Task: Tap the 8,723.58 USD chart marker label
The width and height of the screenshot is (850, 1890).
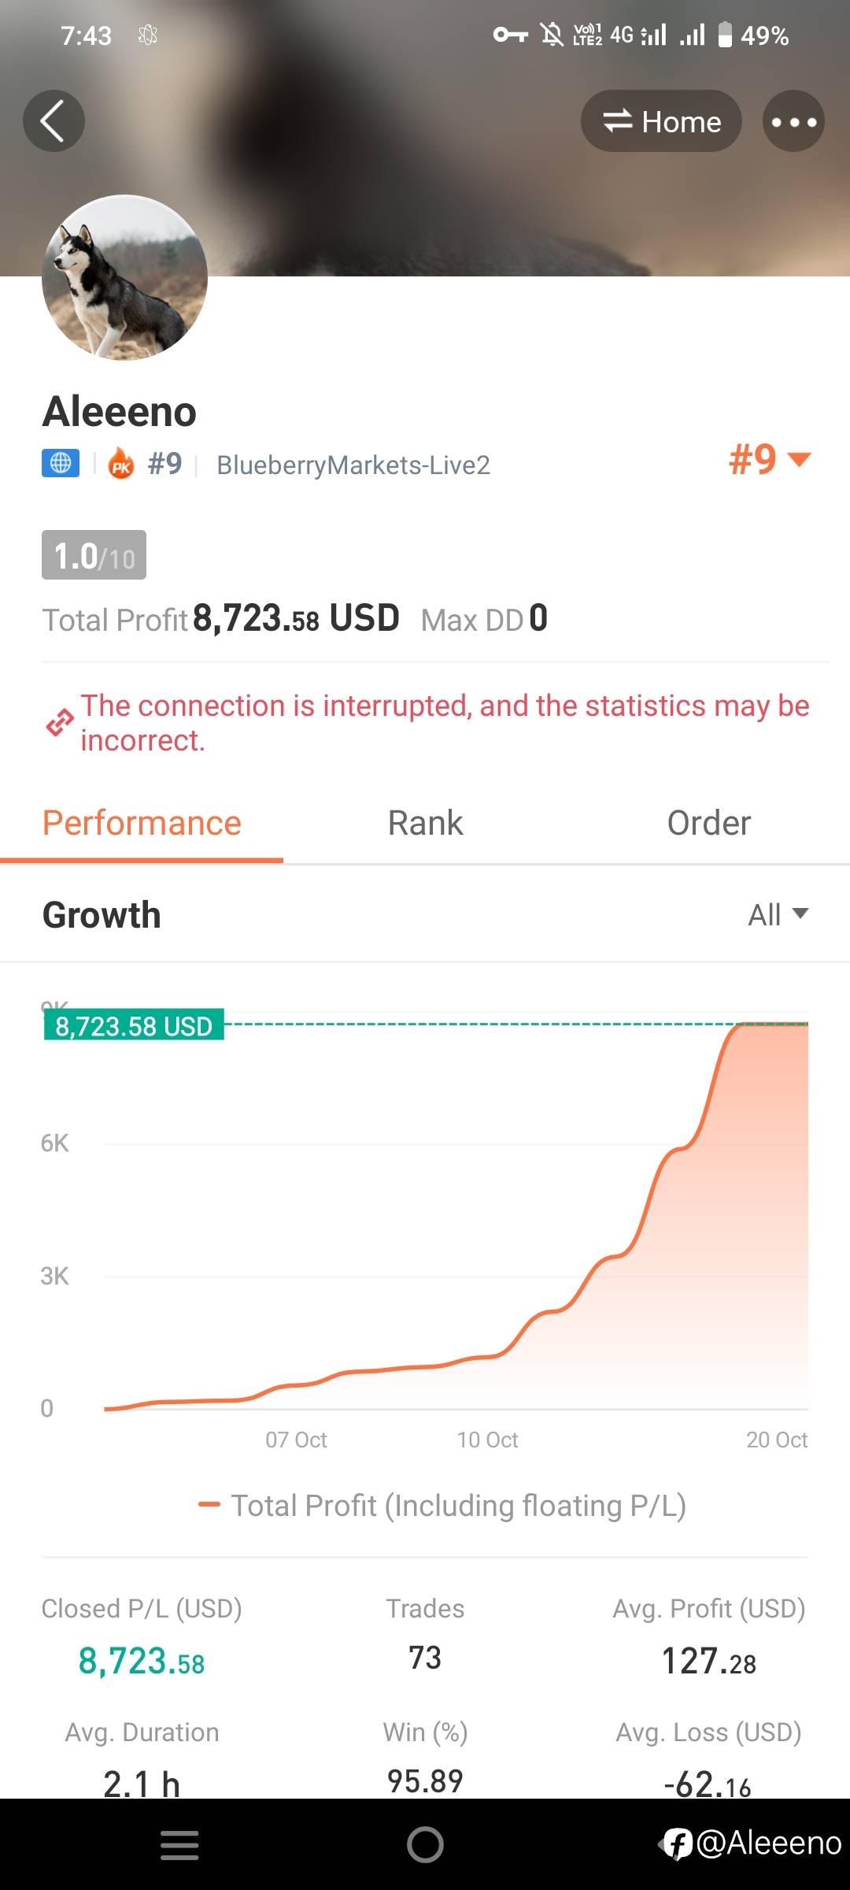Action: point(134,1026)
